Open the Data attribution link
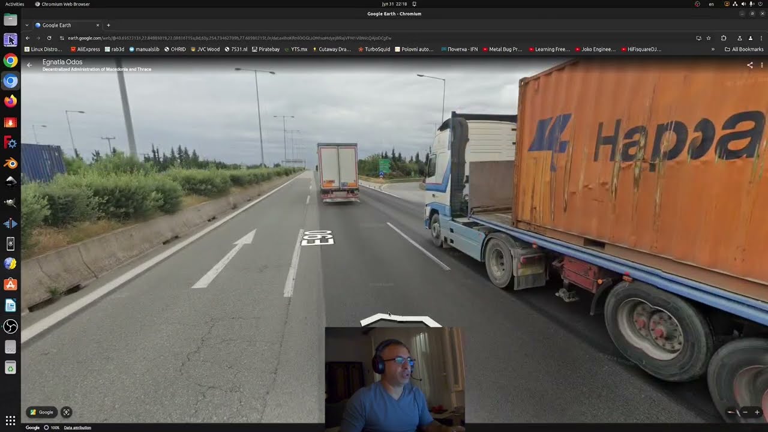768x432 pixels. pos(77,428)
